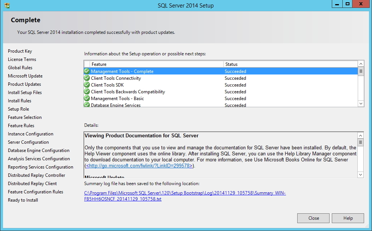Click Database Engine Configuration step
Image resolution: width=372 pixels, height=231 pixels.
[38, 150]
